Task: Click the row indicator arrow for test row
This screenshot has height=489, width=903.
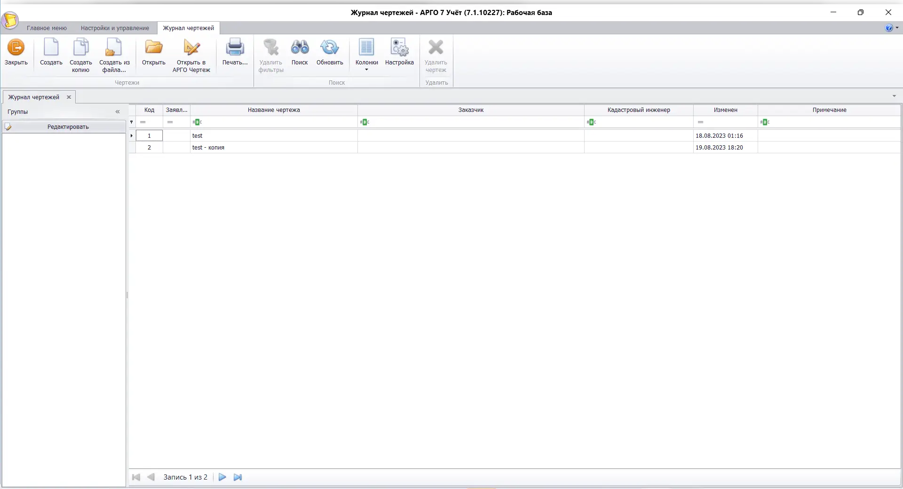Action: coord(132,136)
